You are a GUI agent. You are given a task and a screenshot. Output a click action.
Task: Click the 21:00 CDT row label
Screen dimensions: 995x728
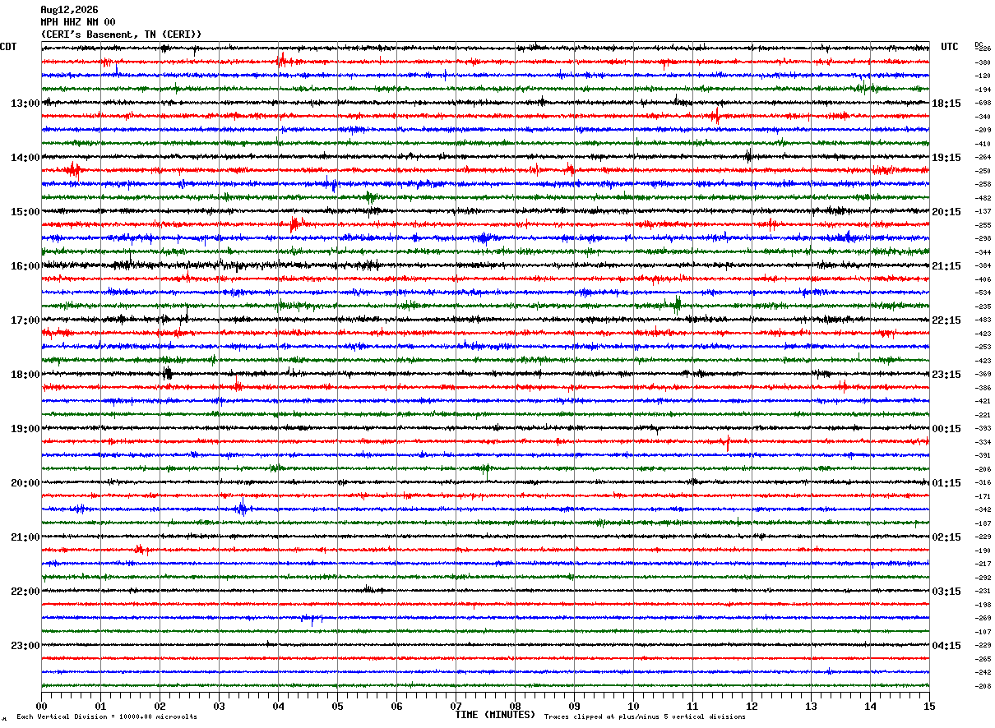pyautogui.click(x=25, y=537)
